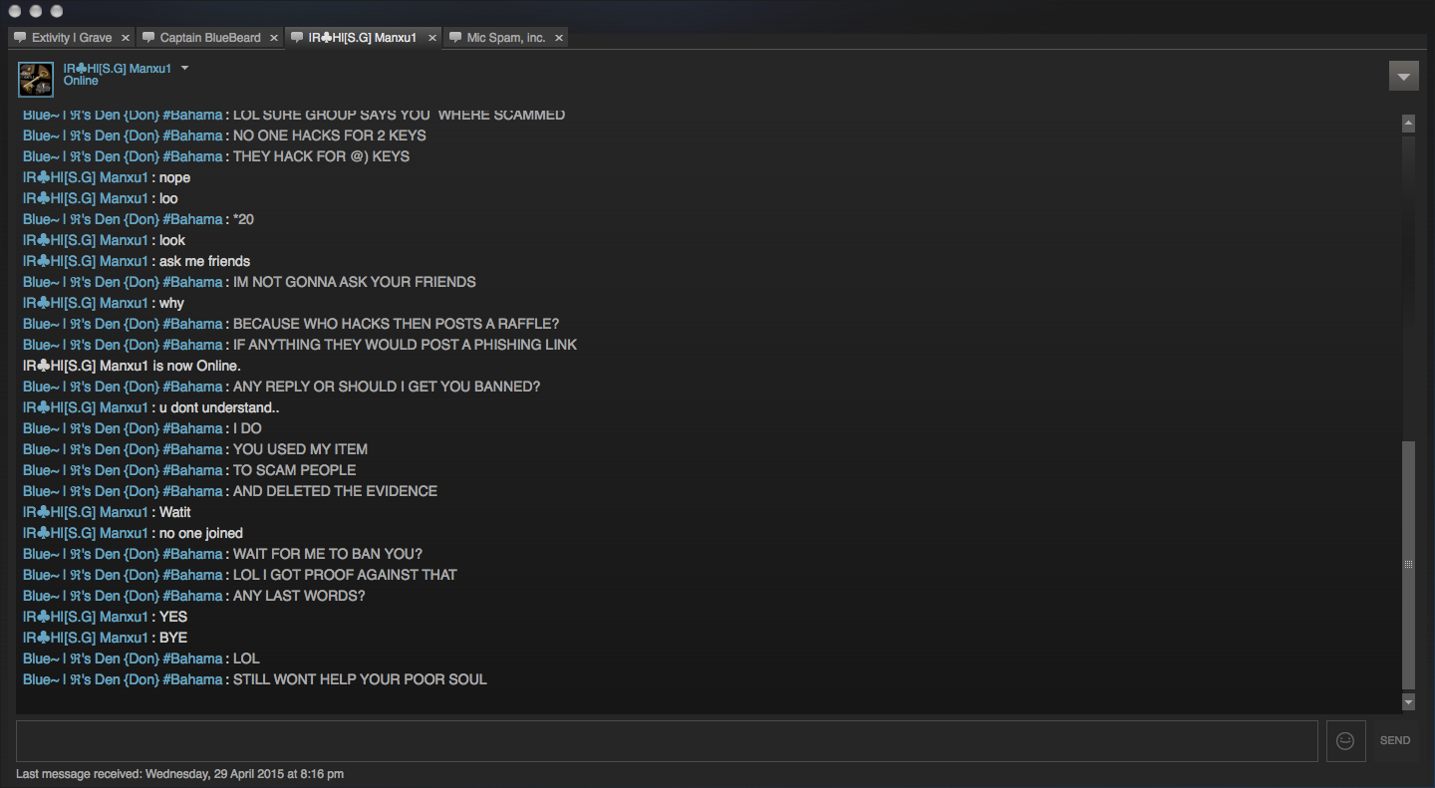
Task: Click chat bubble icon on Captain BlueBeard tab
Action: 148,38
